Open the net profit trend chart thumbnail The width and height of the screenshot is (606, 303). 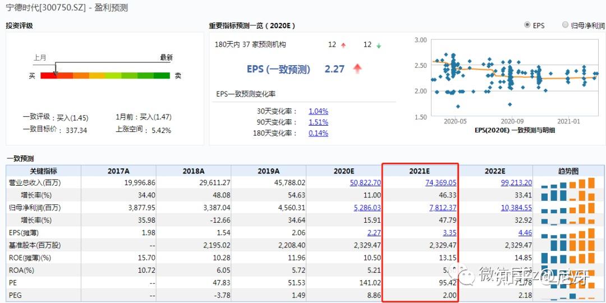(568, 208)
